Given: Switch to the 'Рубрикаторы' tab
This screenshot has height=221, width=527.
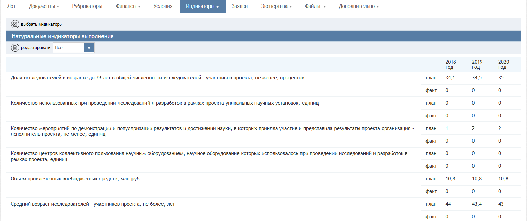Looking at the screenshot, I should 87,6.
